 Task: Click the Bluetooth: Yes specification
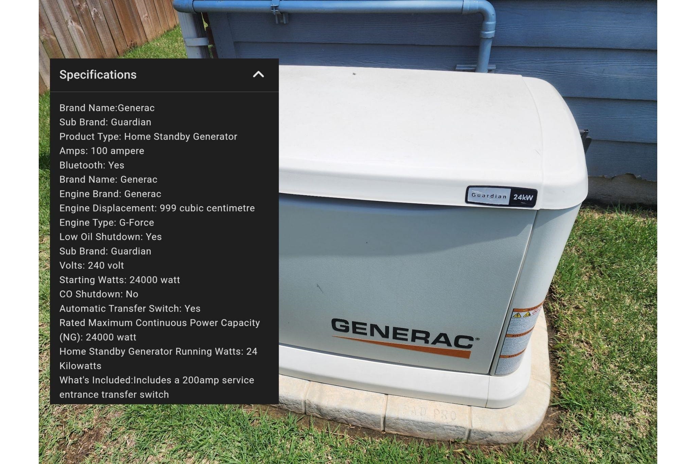point(92,165)
